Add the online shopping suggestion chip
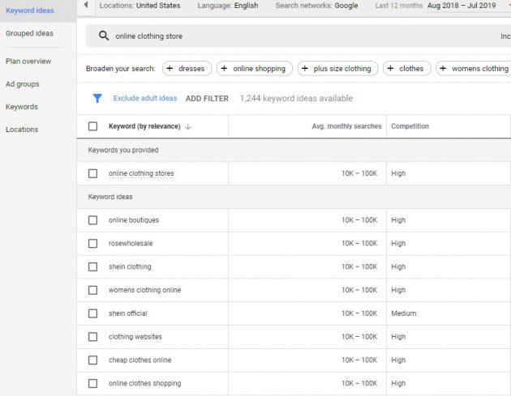 tap(255, 69)
